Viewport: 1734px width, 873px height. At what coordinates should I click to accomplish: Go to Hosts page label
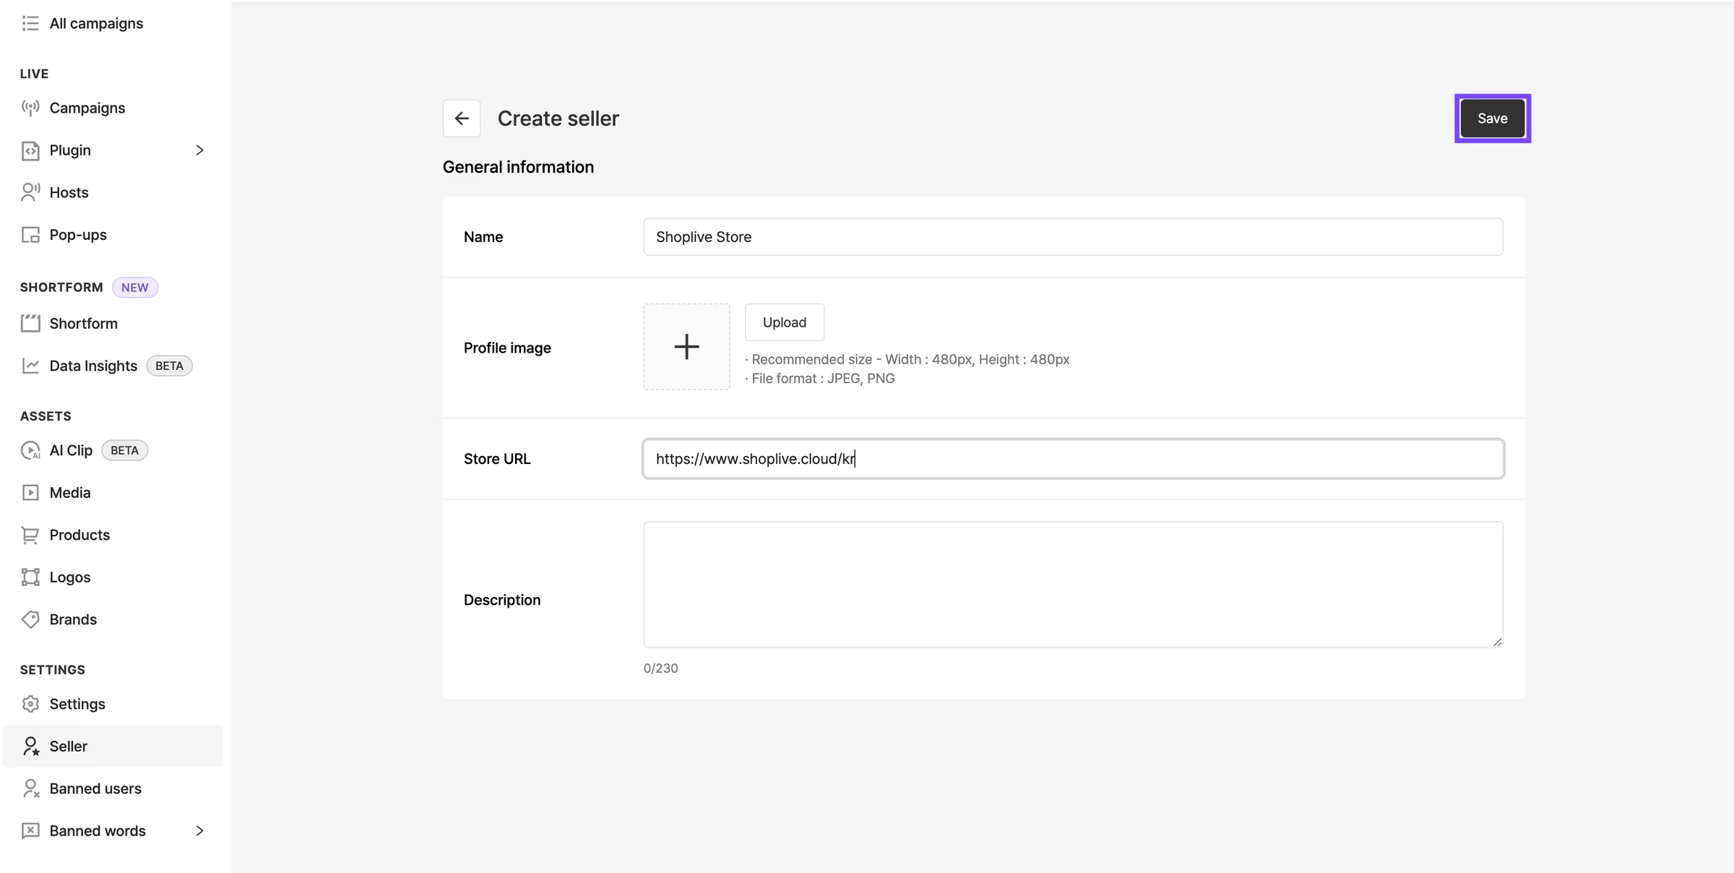[69, 192]
